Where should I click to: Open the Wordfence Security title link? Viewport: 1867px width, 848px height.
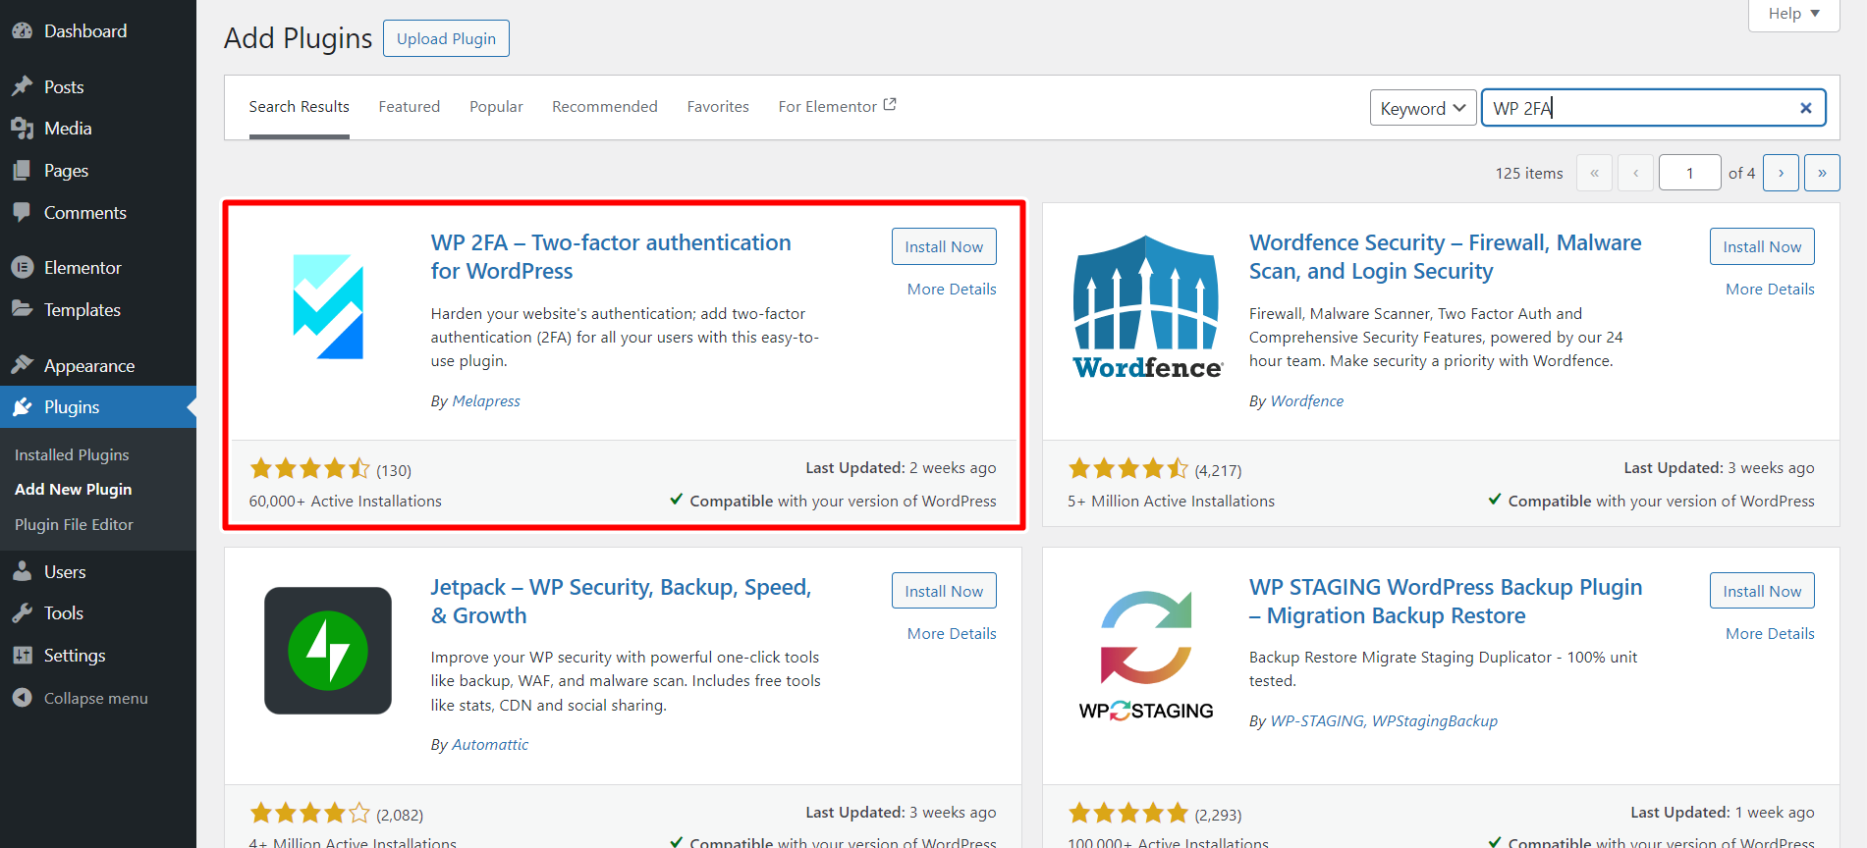click(x=1445, y=257)
